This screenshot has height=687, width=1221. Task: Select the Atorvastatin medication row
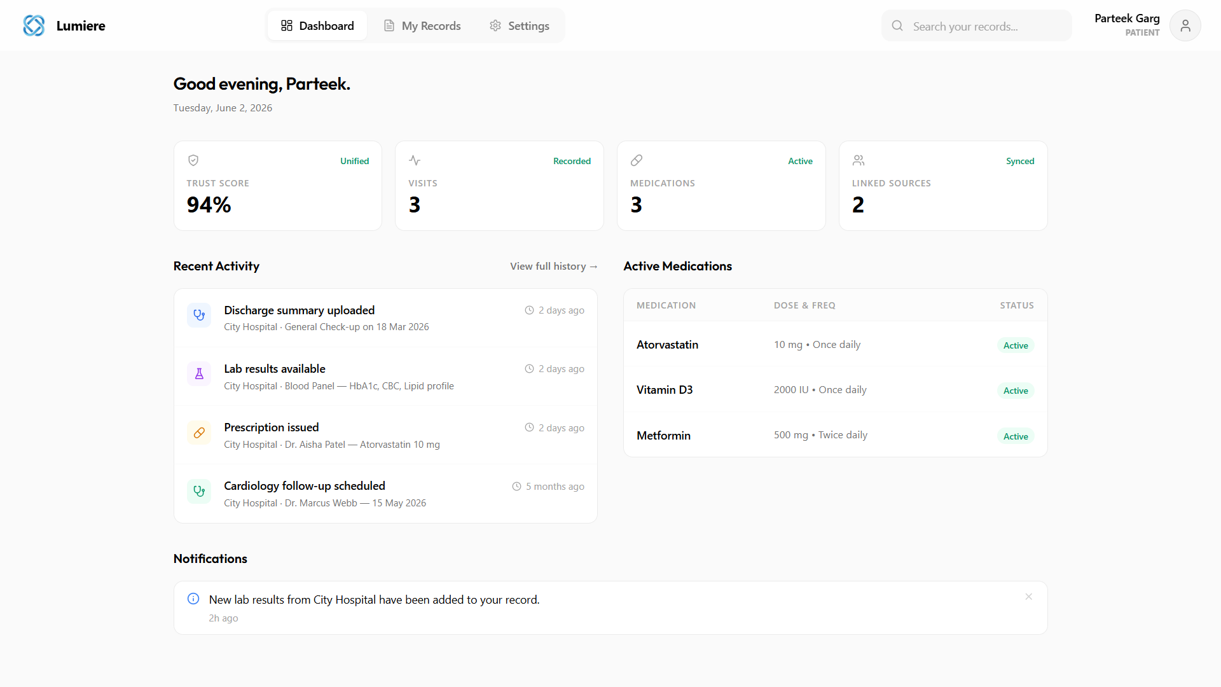point(835,344)
